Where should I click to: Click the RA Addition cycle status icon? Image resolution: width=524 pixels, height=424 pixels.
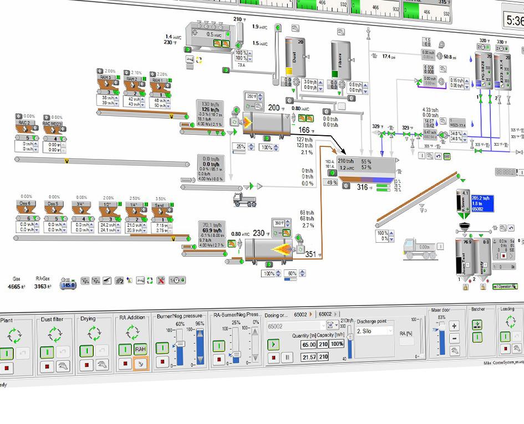point(133,332)
